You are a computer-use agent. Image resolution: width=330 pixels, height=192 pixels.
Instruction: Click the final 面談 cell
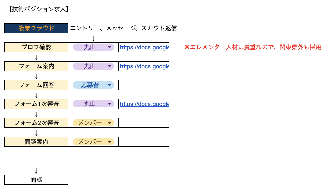(x=36, y=180)
